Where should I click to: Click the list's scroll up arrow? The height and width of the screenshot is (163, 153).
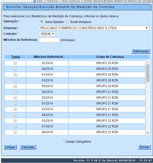pyautogui.click(x=148, y=62)
